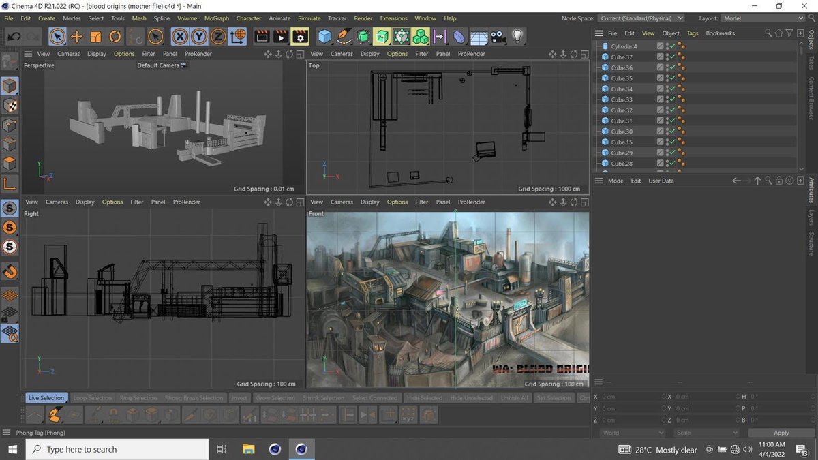This screenshot has width=818, height=460.
Task: Switch to the Content Browser side tab
Action: (811, 98)
